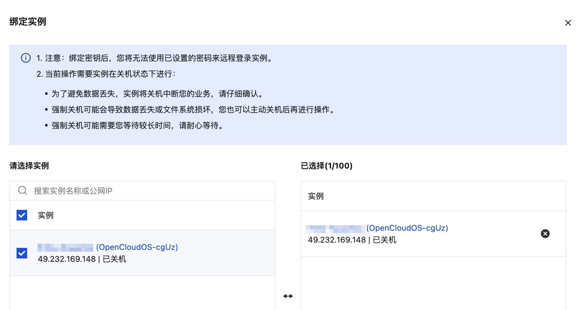Click the double-arrow transfer icon between lists
Screen dimensions: 586x310
tap(288, 296)
